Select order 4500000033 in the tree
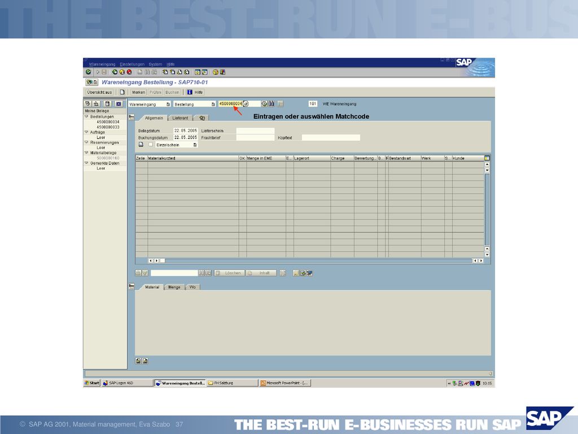 (108, 127)
